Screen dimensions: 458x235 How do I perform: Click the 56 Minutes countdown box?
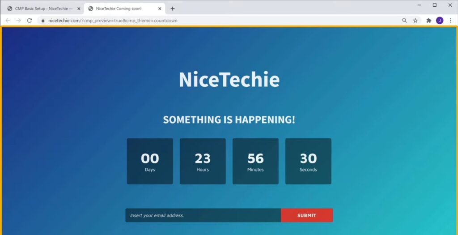[x=255, y=161]
